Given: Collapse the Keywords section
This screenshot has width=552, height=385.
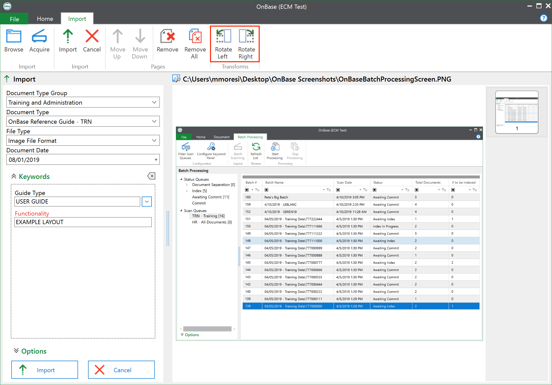Looking at the screenshot, I should [x=14, y=176].
